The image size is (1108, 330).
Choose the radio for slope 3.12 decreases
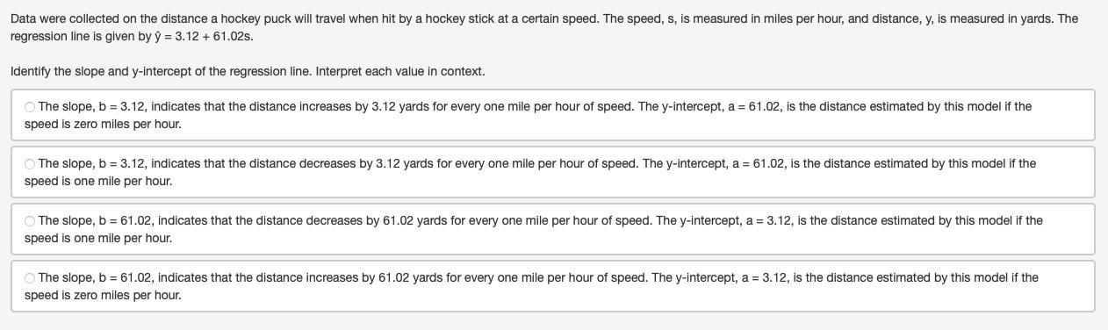click(x=30, y=164)
